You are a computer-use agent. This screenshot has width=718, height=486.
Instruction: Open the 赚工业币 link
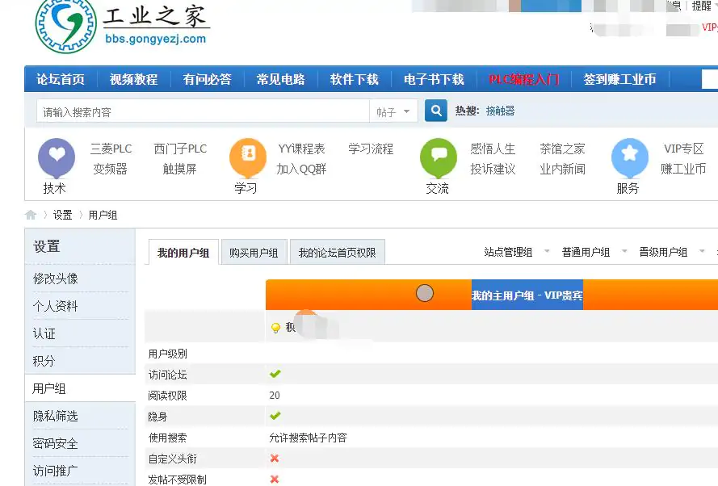pyautogui.click(x=683, y=169)
